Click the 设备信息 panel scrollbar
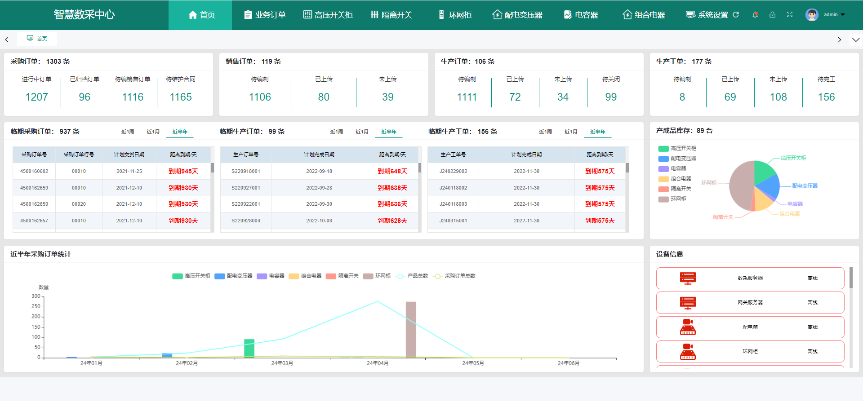Image resolution: width=863 pixels, height=402 pixels. 851,278
